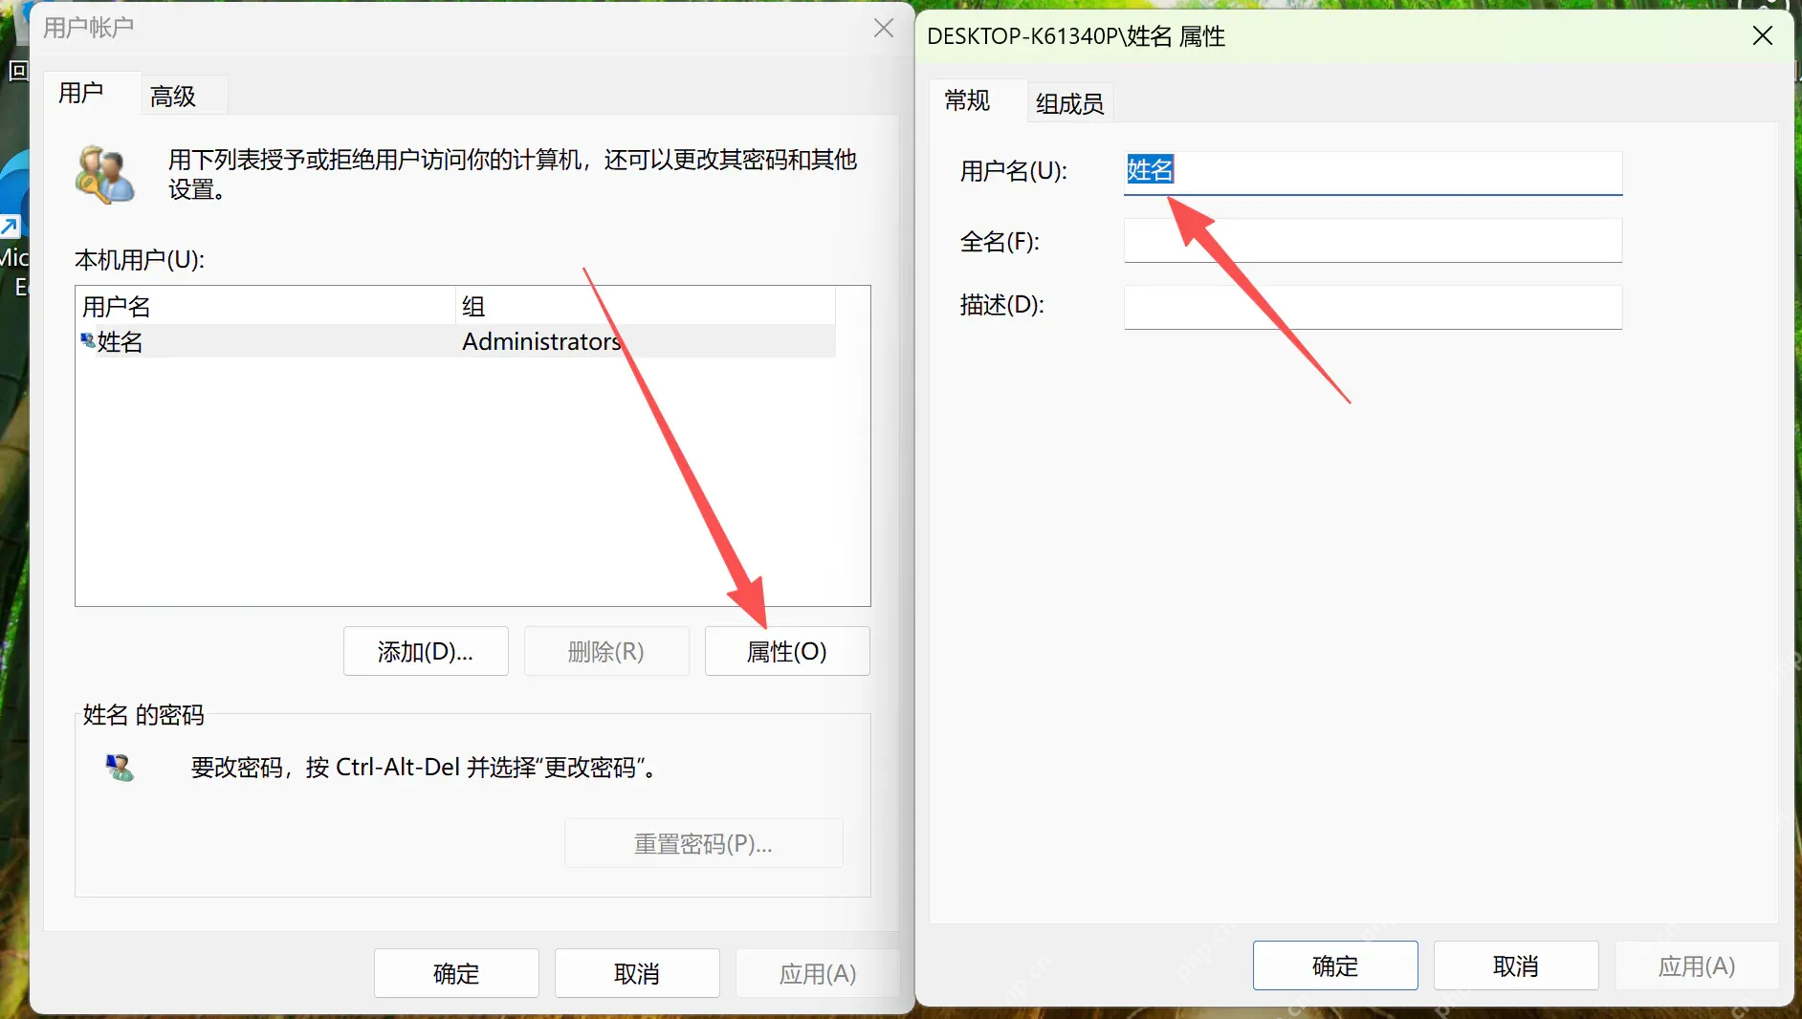Open 属性(O) for the selected user
This screenshot has width=1802, height=1019.
tap(787, 651)
